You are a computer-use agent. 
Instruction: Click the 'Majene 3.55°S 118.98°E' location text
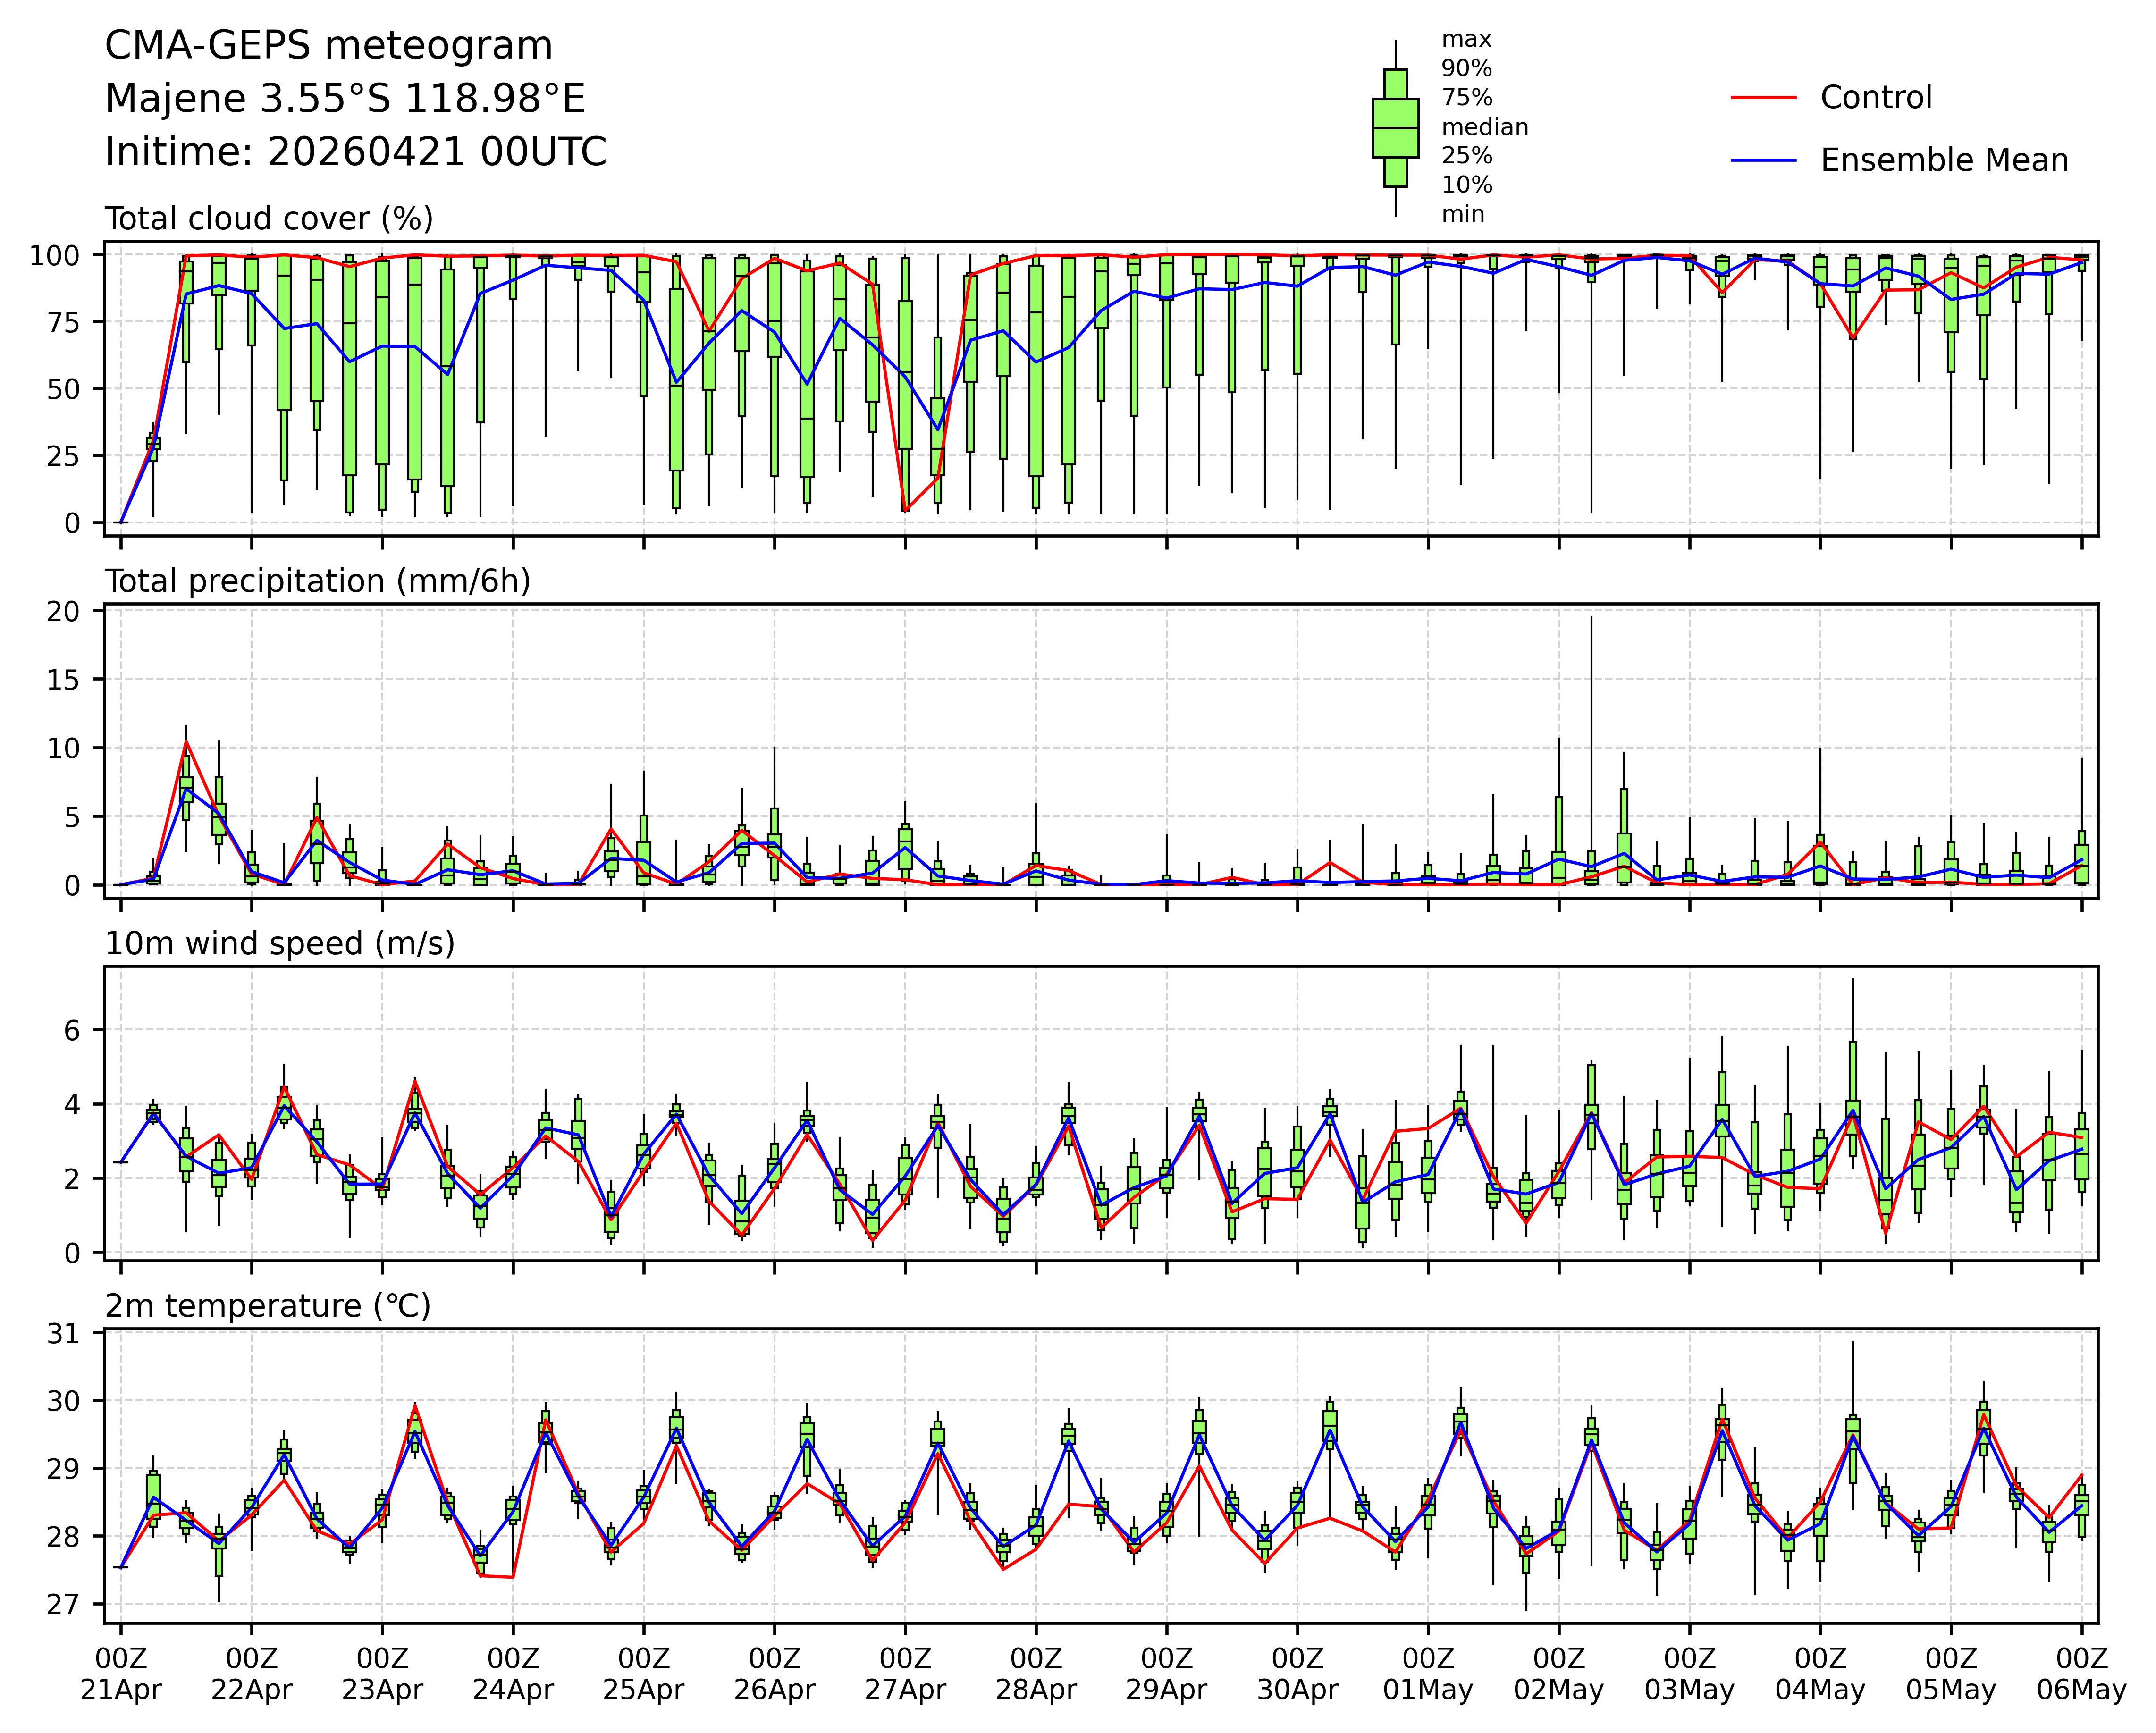point(345,99)
